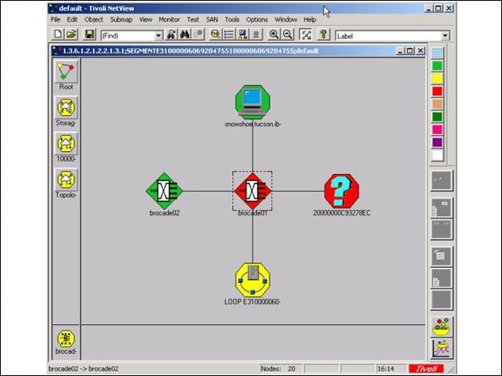The height and width of the screenshot is (376, 502).
Task: Open the Options menu
Action: click(x=256, y=20)
